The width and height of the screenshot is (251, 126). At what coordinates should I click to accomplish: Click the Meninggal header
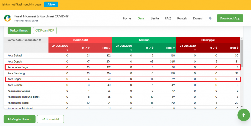208,40
